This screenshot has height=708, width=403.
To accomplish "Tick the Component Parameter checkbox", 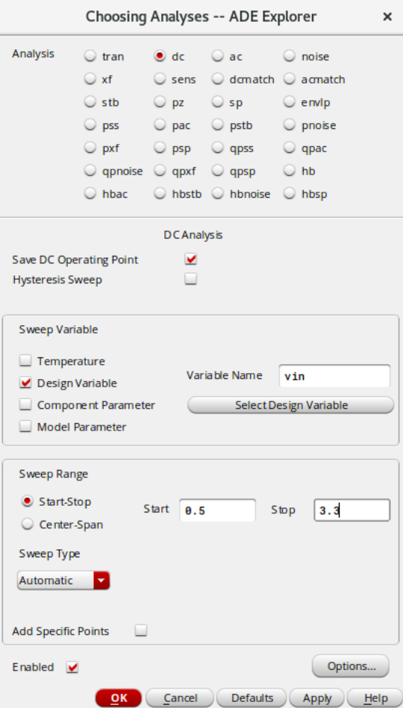I will coord(25,404).
